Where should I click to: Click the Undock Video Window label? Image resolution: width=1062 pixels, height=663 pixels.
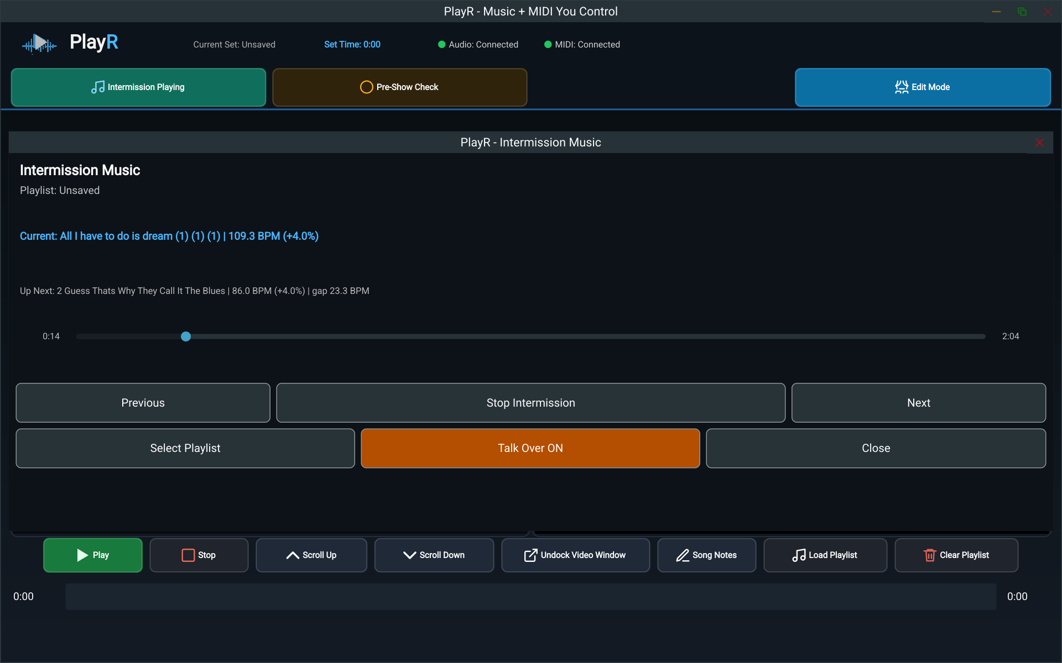[x=583, y=555]
